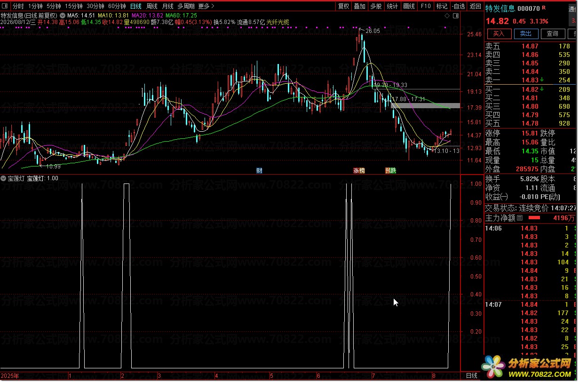The height and width of the screenshot is (382, 579).
Task: Click the 买入 buy button
Action: tap(499, 33)
